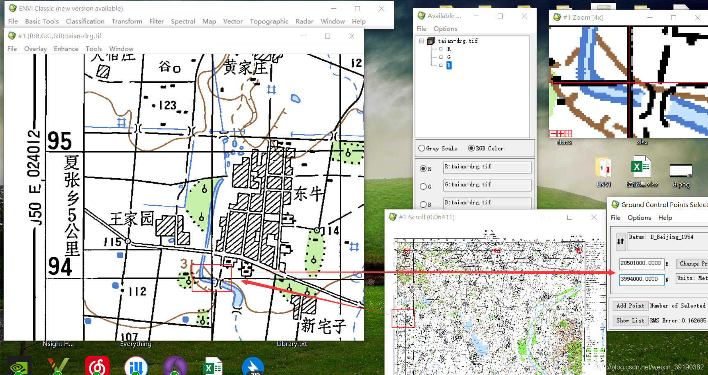
Task: Open Options menu in Ground Control Points window
Action: click(639, 218)
